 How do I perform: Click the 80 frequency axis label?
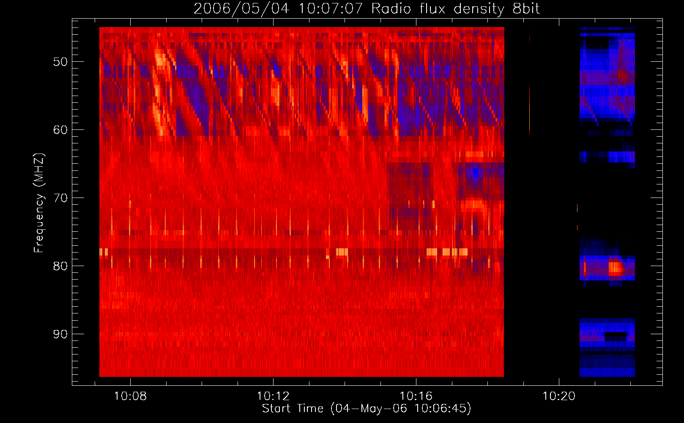pyautogui.click(x=60, y=266)
